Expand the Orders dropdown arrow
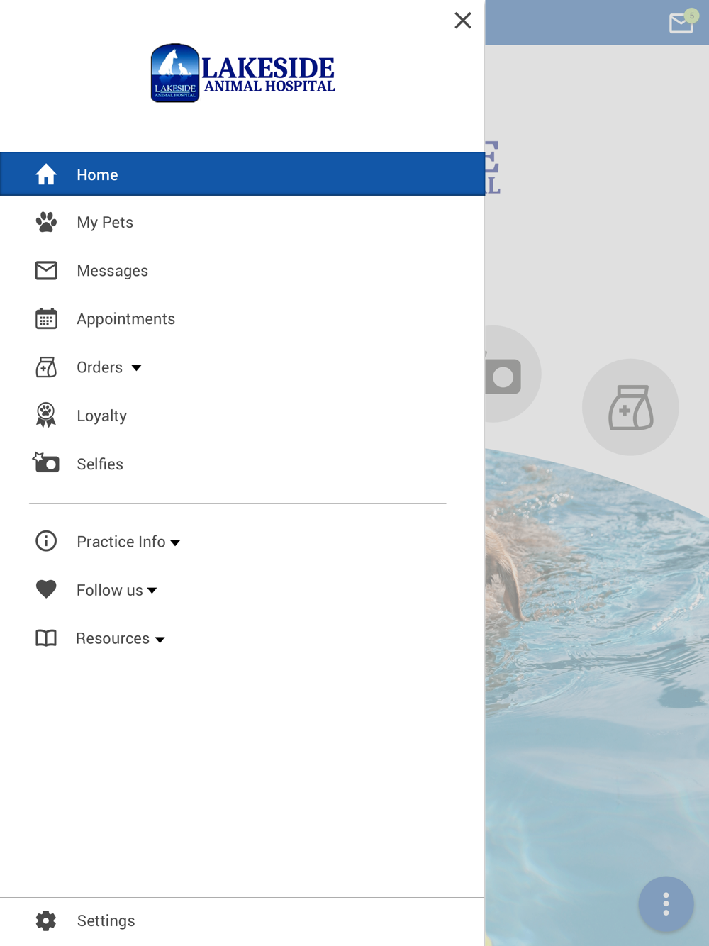 click(x=136, y=368)
